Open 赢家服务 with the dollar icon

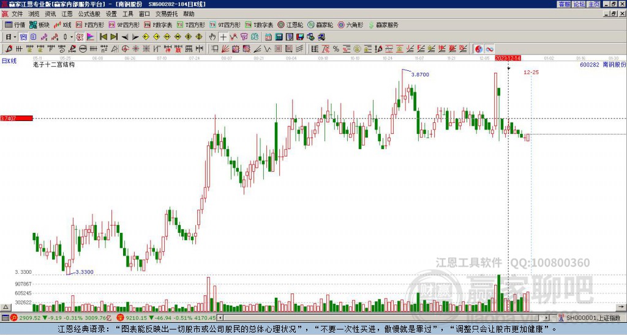click(x=383, y=24)
